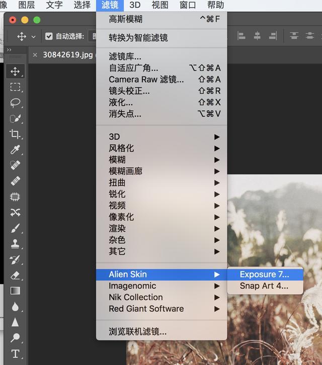Screen dimensions: 322x365
Task: Open Imagenomic submenu
Action: pos(162,286)
